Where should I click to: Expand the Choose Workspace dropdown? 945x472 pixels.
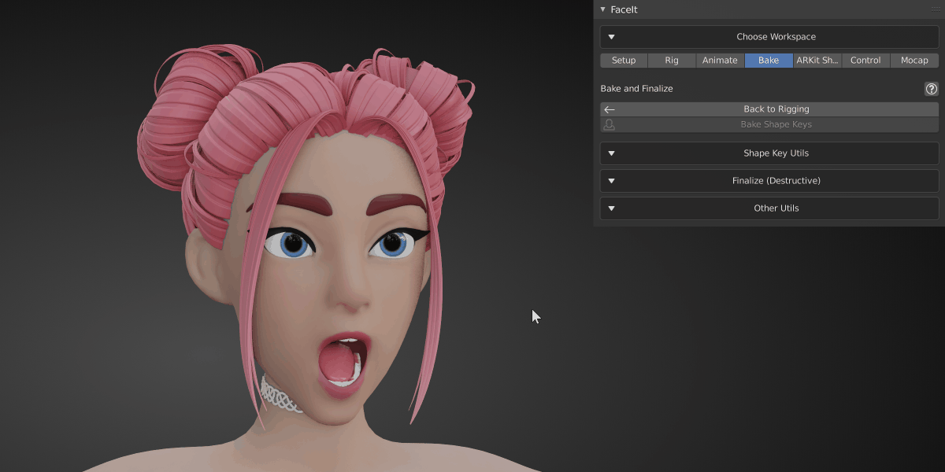[x=769, y=37]
